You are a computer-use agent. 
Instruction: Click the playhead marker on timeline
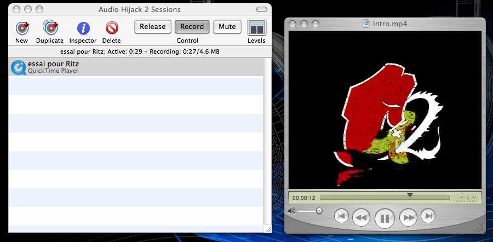410,196
